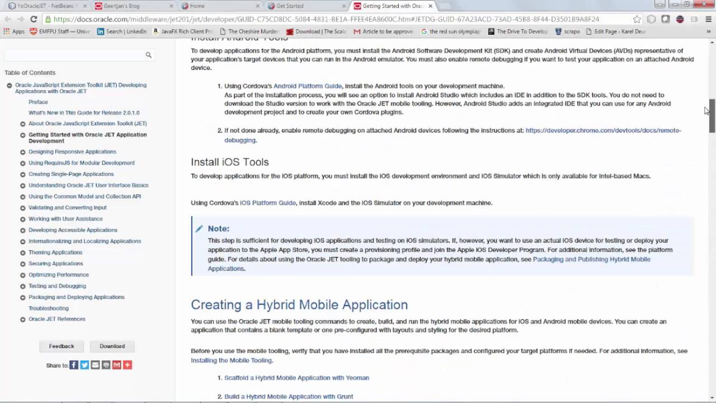This screenshot has height=403, width=716.
Task: Open Installing the Mobile Tooling link
Action: (x=231, y=360)
